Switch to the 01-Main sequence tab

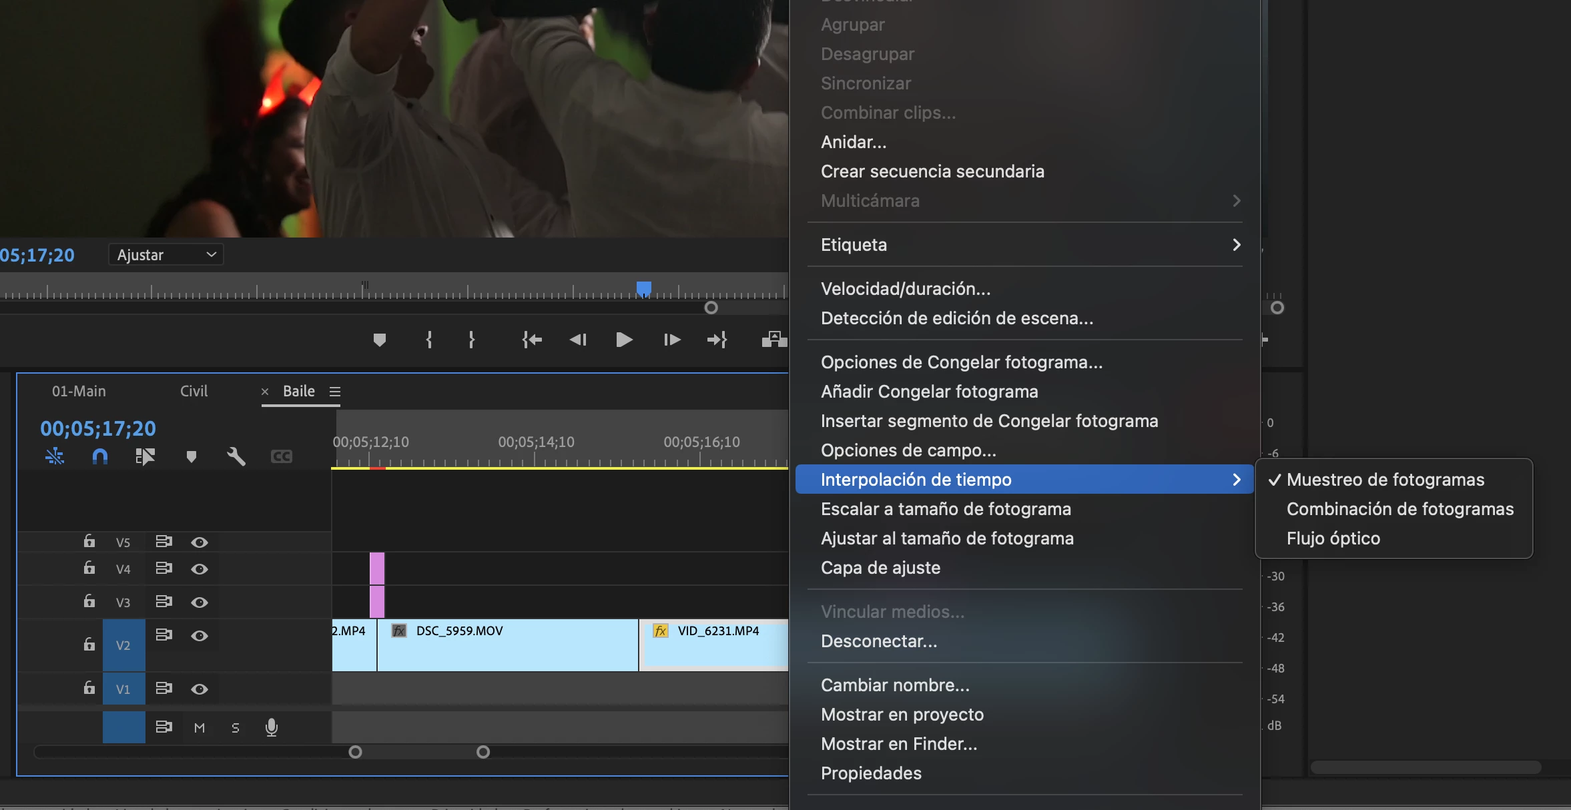click(79, 391)
